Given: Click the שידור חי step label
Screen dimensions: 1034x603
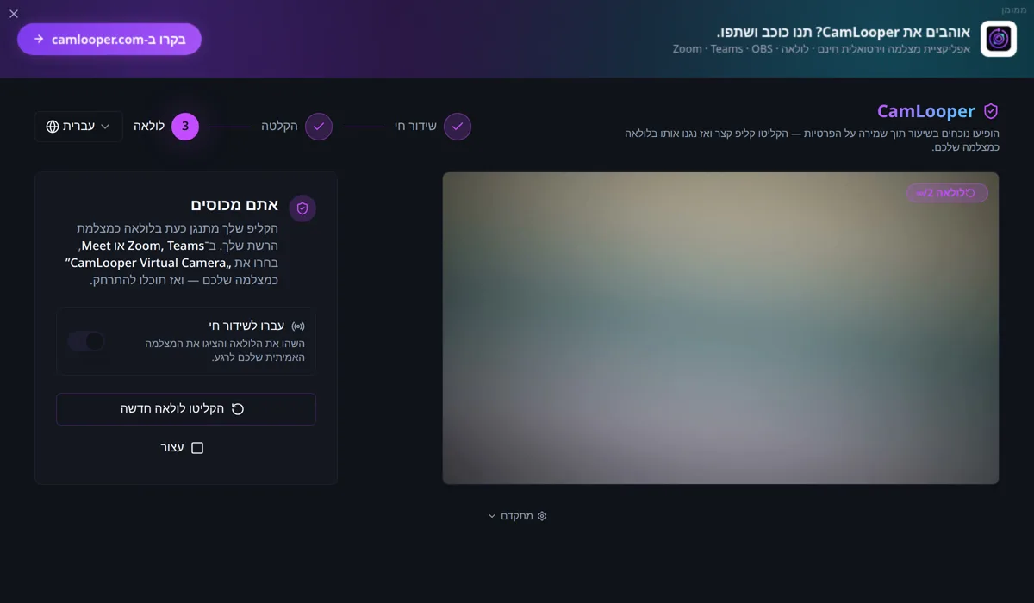Looking at the screenshot, I should pos(415,127).
